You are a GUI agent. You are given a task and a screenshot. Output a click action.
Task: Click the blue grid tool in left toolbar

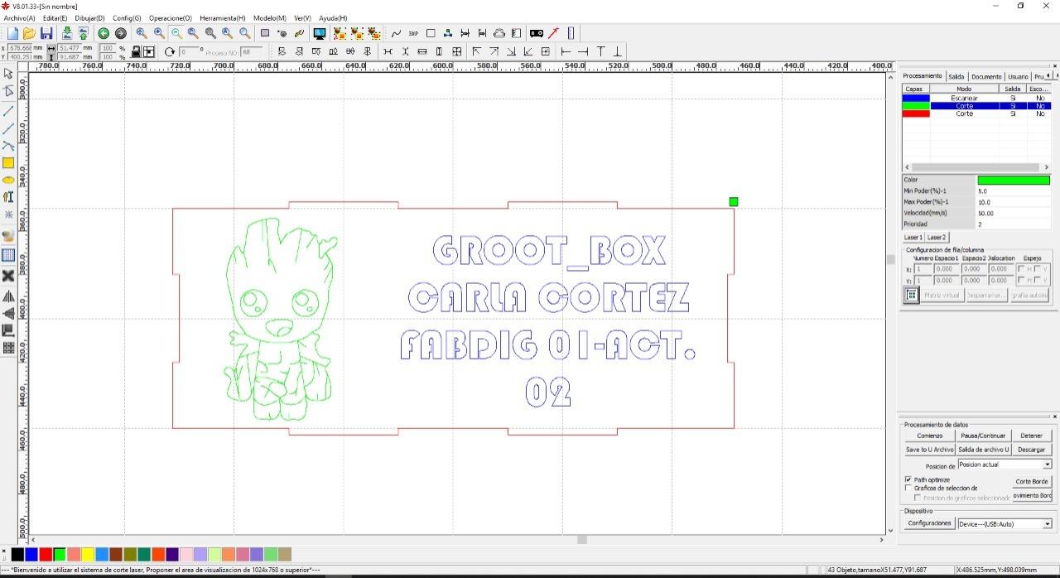tap(8, 255)
